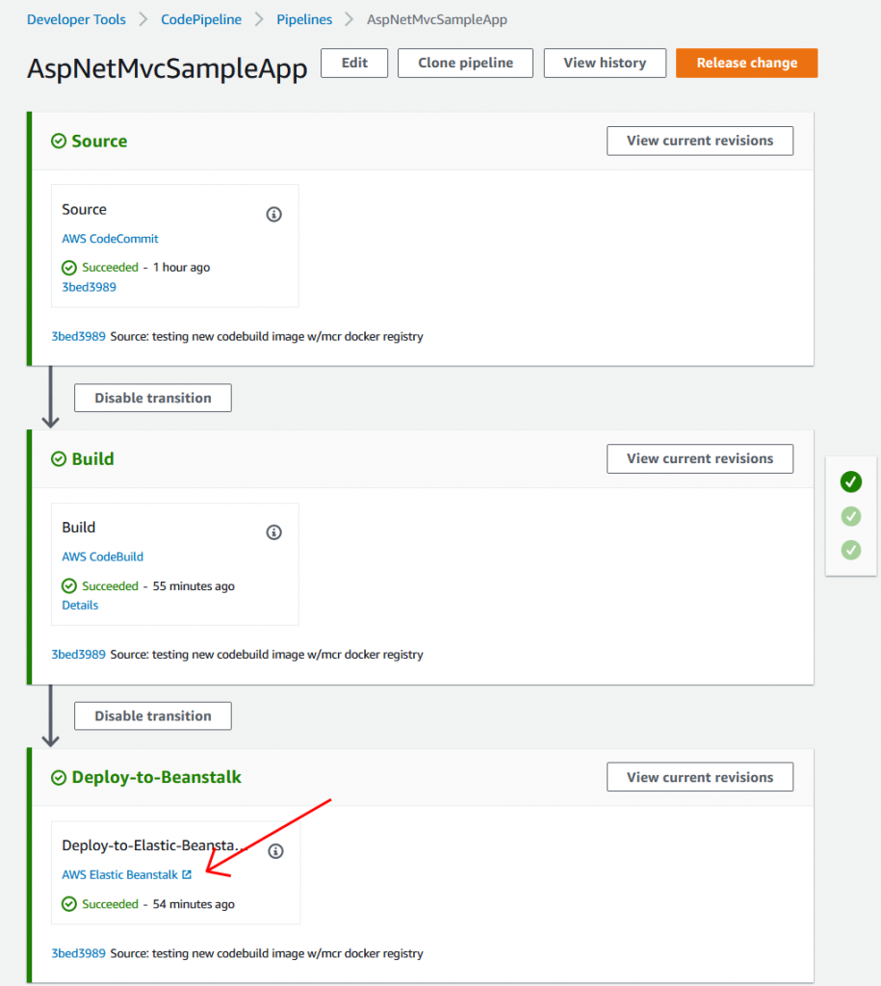881x986 pixels.
Task: Click the Deploy-to-Elastic-Beansta... action name
Action: [x=155, y=845]
